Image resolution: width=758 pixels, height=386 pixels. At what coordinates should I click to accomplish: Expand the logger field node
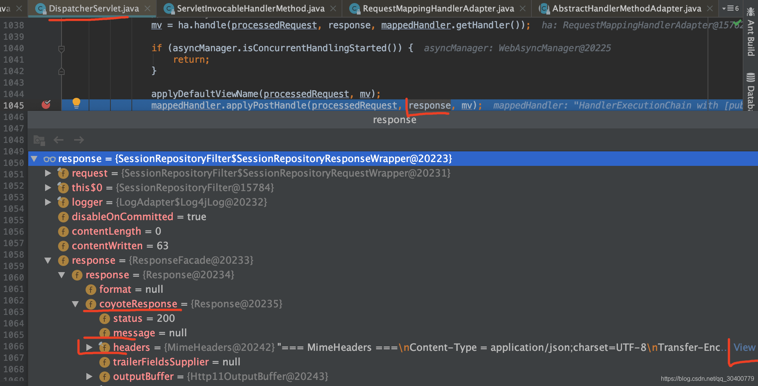[48, 202]
